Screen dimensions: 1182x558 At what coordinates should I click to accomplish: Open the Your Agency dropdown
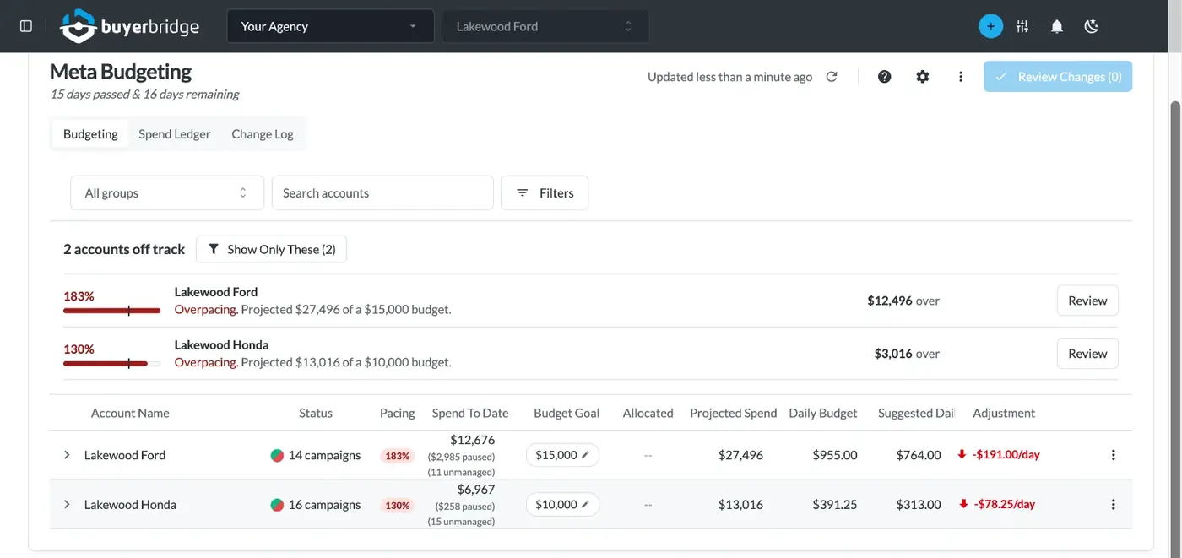point(330,26)
